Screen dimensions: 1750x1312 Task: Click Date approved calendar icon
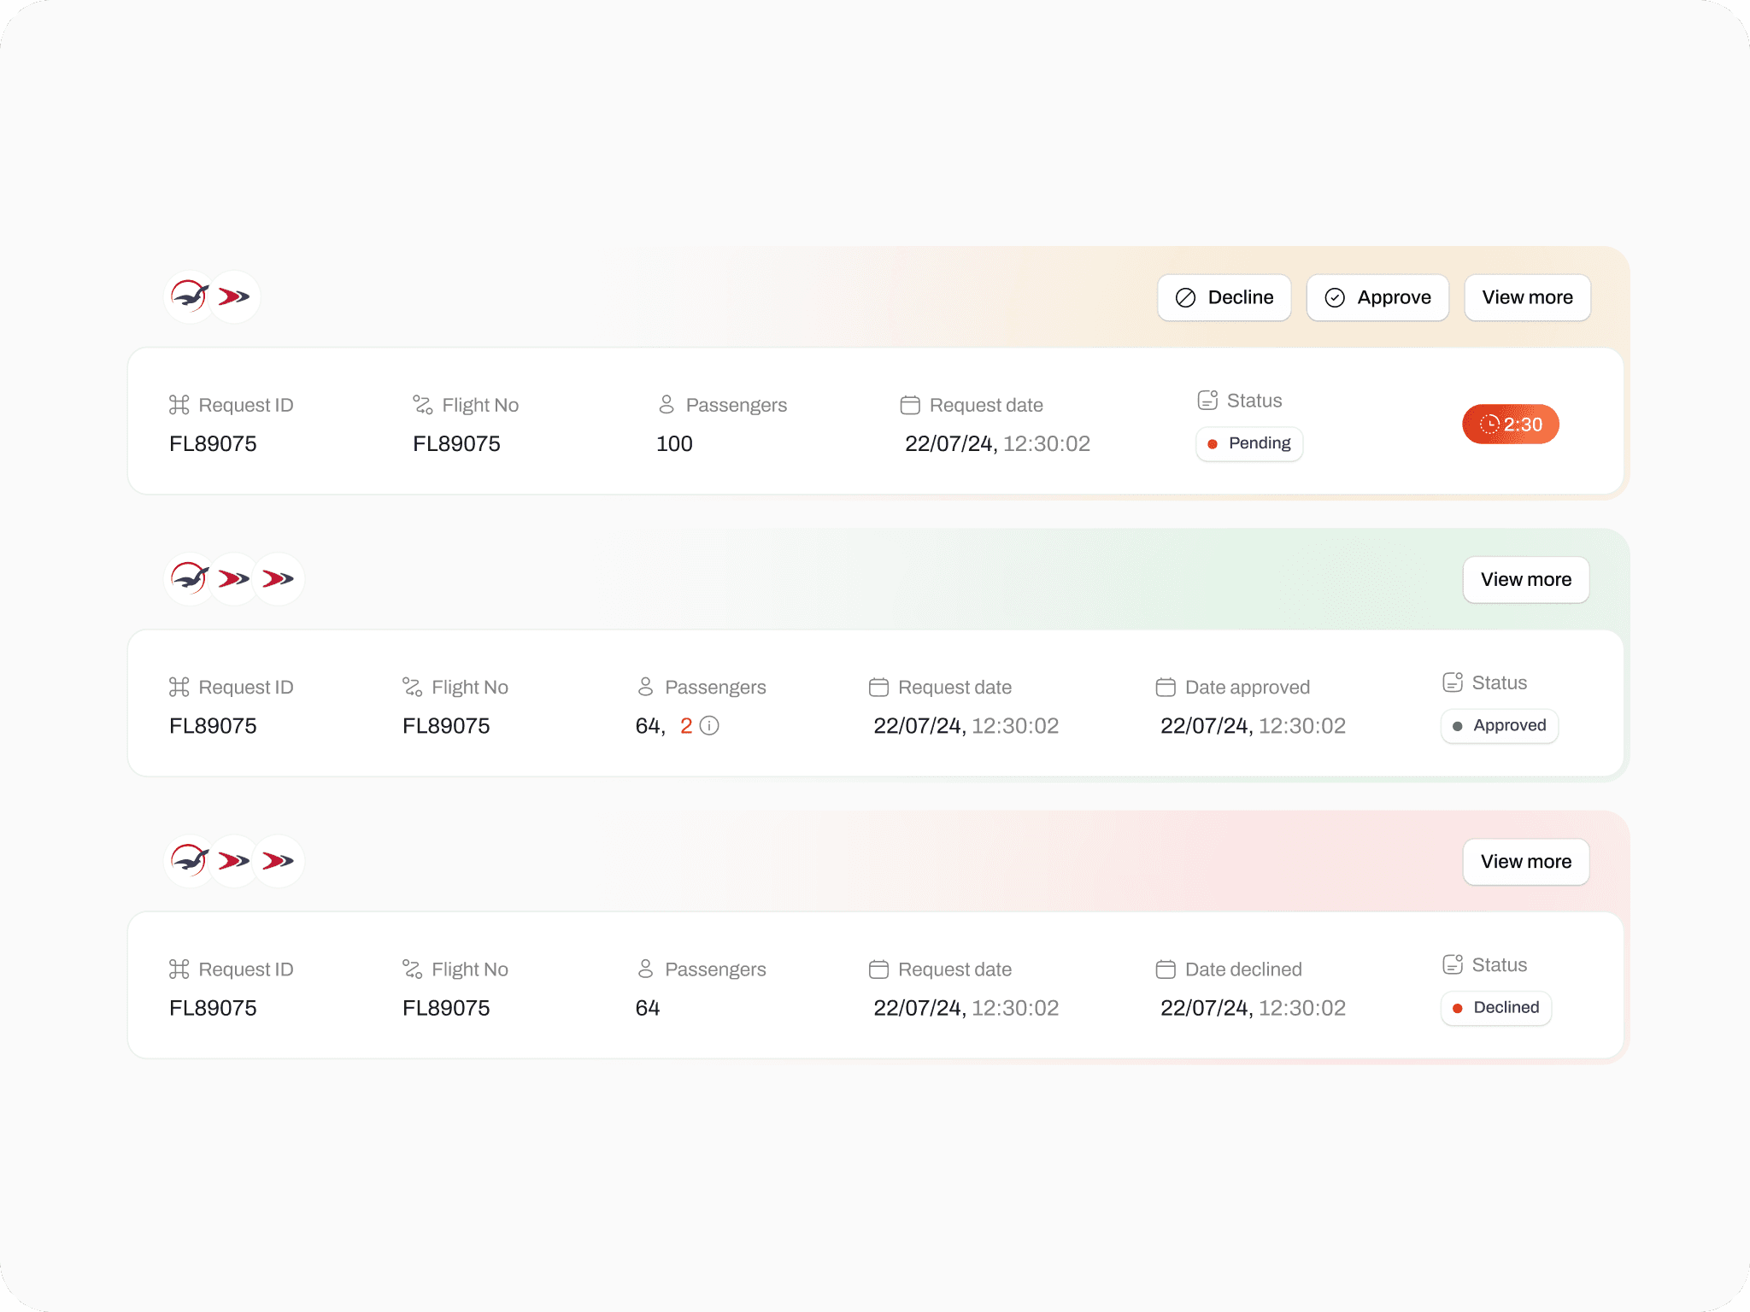[1166, 688]
